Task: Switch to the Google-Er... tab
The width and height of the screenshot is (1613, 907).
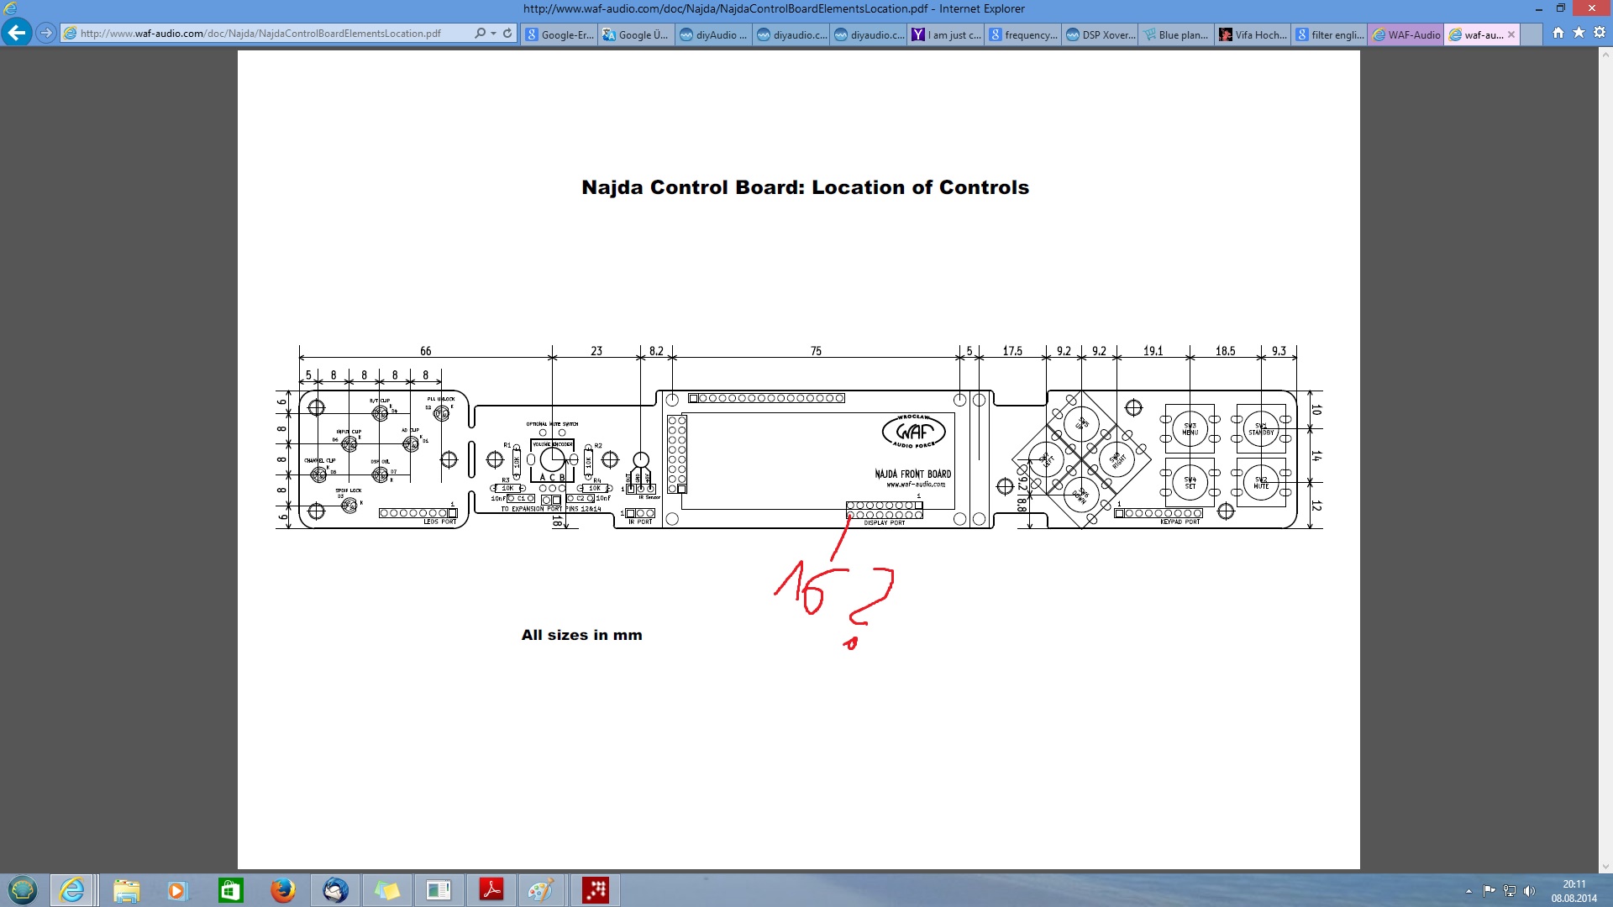Action: click(x=560, y=34)
